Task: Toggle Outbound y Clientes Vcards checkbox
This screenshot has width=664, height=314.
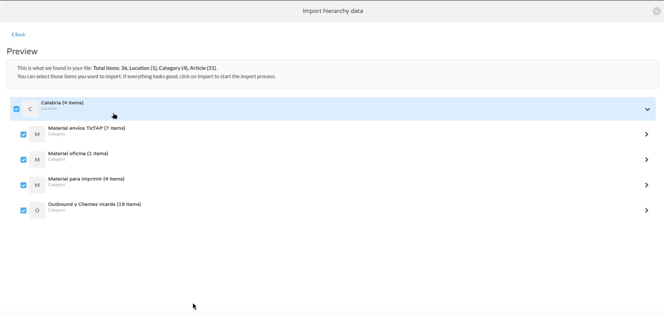Action: pos(23,211)
